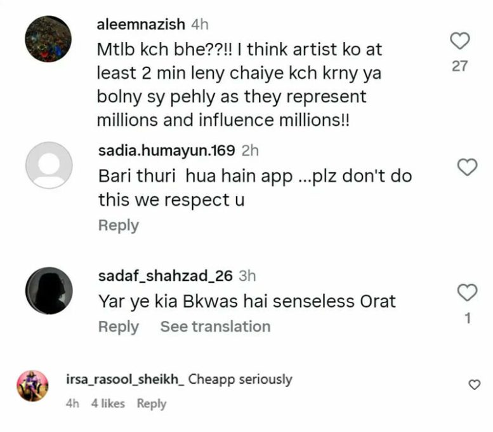Reply to irsa_rasool_sheikh_'s comment
This screenshot has height=432, width=493.
pos(152,403)
